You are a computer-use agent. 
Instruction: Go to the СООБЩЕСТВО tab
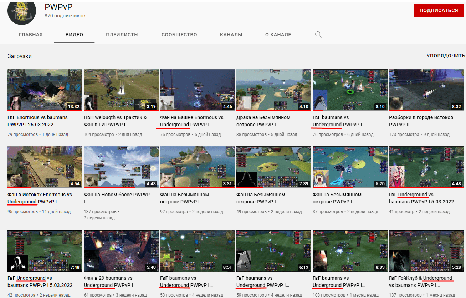(179, 35)
